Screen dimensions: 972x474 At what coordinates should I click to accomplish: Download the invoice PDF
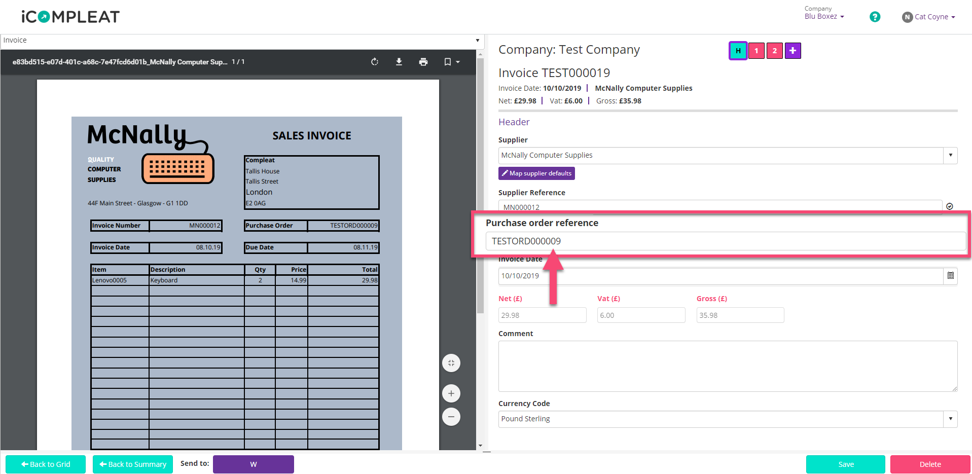(399, 62)
